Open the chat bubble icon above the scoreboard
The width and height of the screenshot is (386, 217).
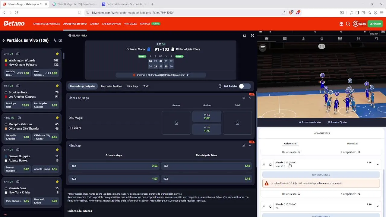coord(252,36)
